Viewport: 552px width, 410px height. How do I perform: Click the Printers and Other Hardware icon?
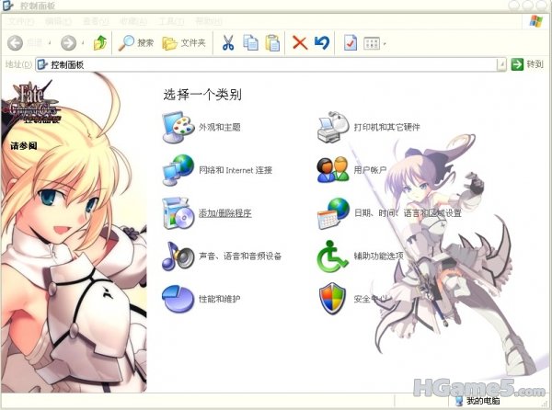point(330,126)
